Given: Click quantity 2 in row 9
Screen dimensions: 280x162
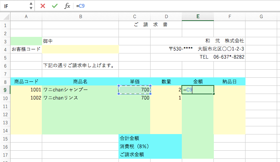Looking at the screenshot, I should pos(166,90).
